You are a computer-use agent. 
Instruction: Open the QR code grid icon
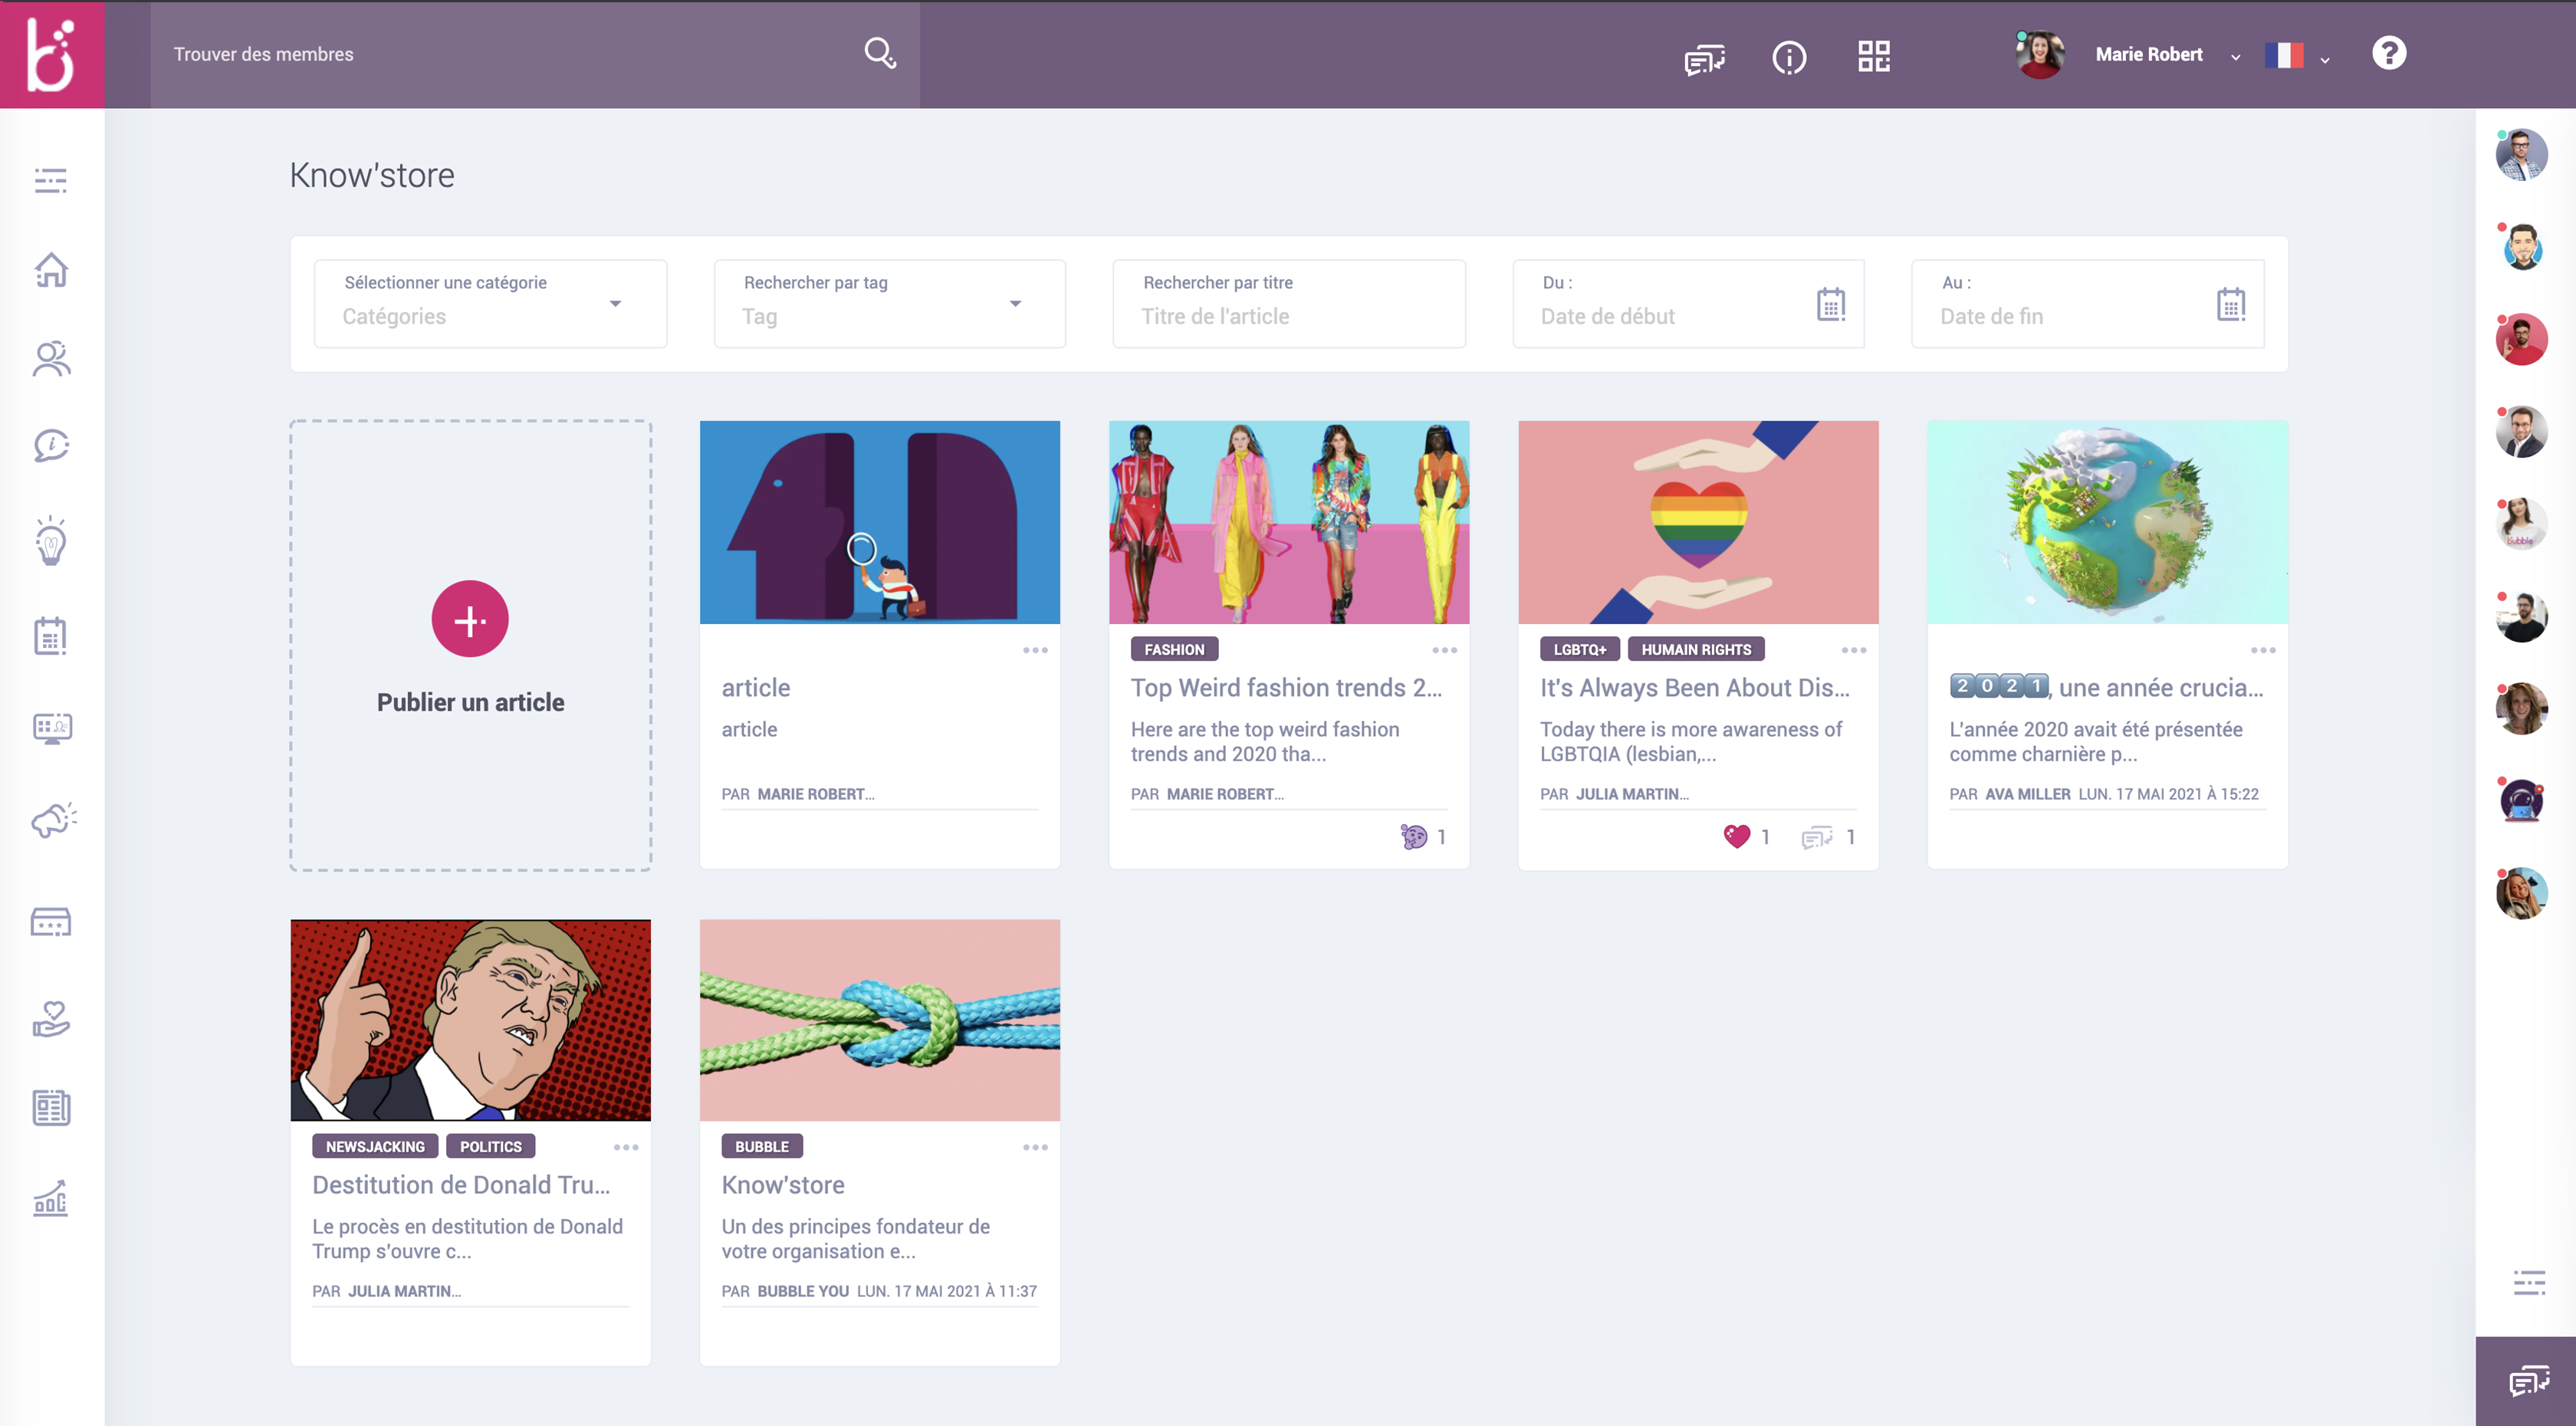[x=1873, y=55]
